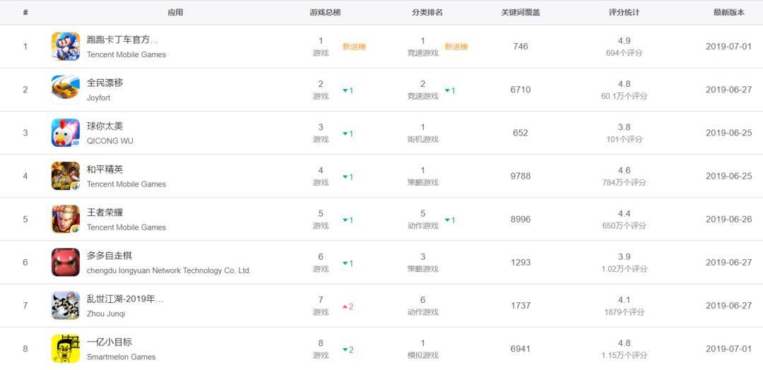Click the 650万个评分 rating count
The height and width of the screenshot is (370, 763).
(x=625, y=225)
